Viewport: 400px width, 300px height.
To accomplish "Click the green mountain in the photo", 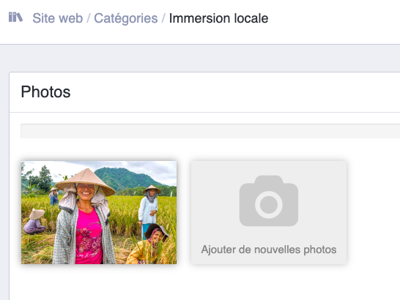I will point(129,177).
